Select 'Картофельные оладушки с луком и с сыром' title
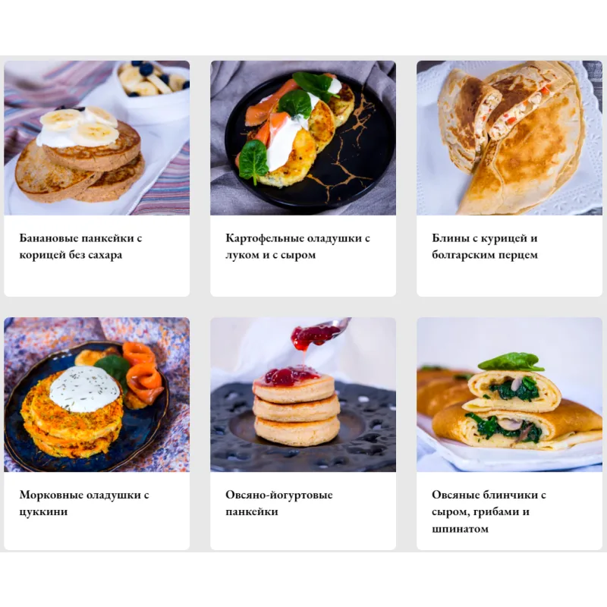Viewport: 607px width, 607px height. click(297, 246)
